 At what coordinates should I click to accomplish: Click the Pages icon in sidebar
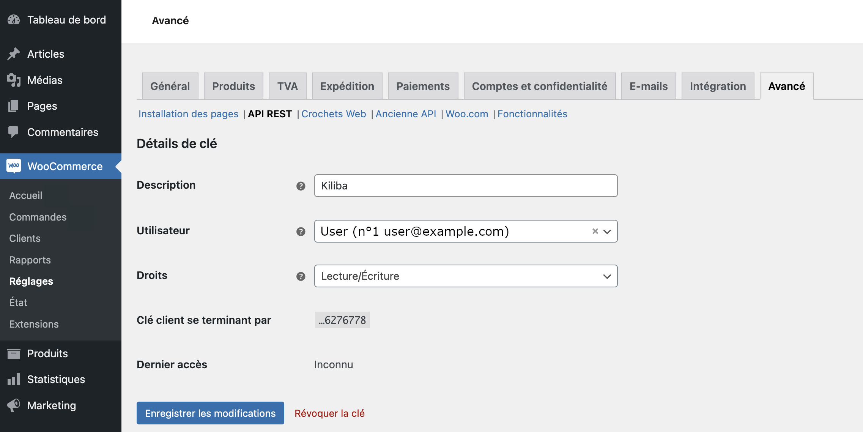point(14,106)
